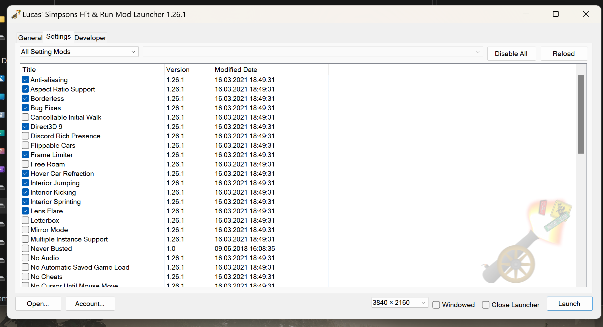Click the mod list vertical scrollbar thumb
This screenshot has height=327, width=603.
(x=581, y=114)
